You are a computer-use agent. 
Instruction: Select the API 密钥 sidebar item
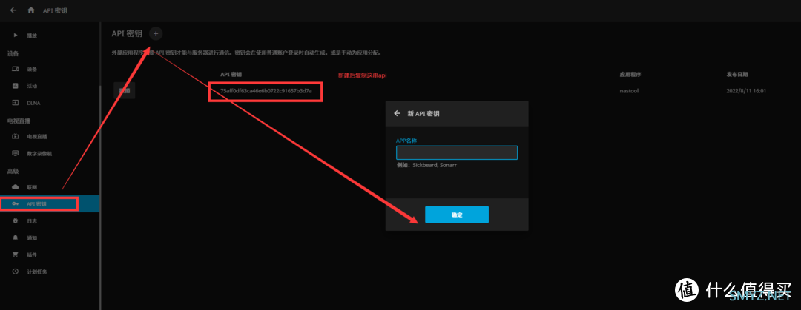(x=50, y=204)
